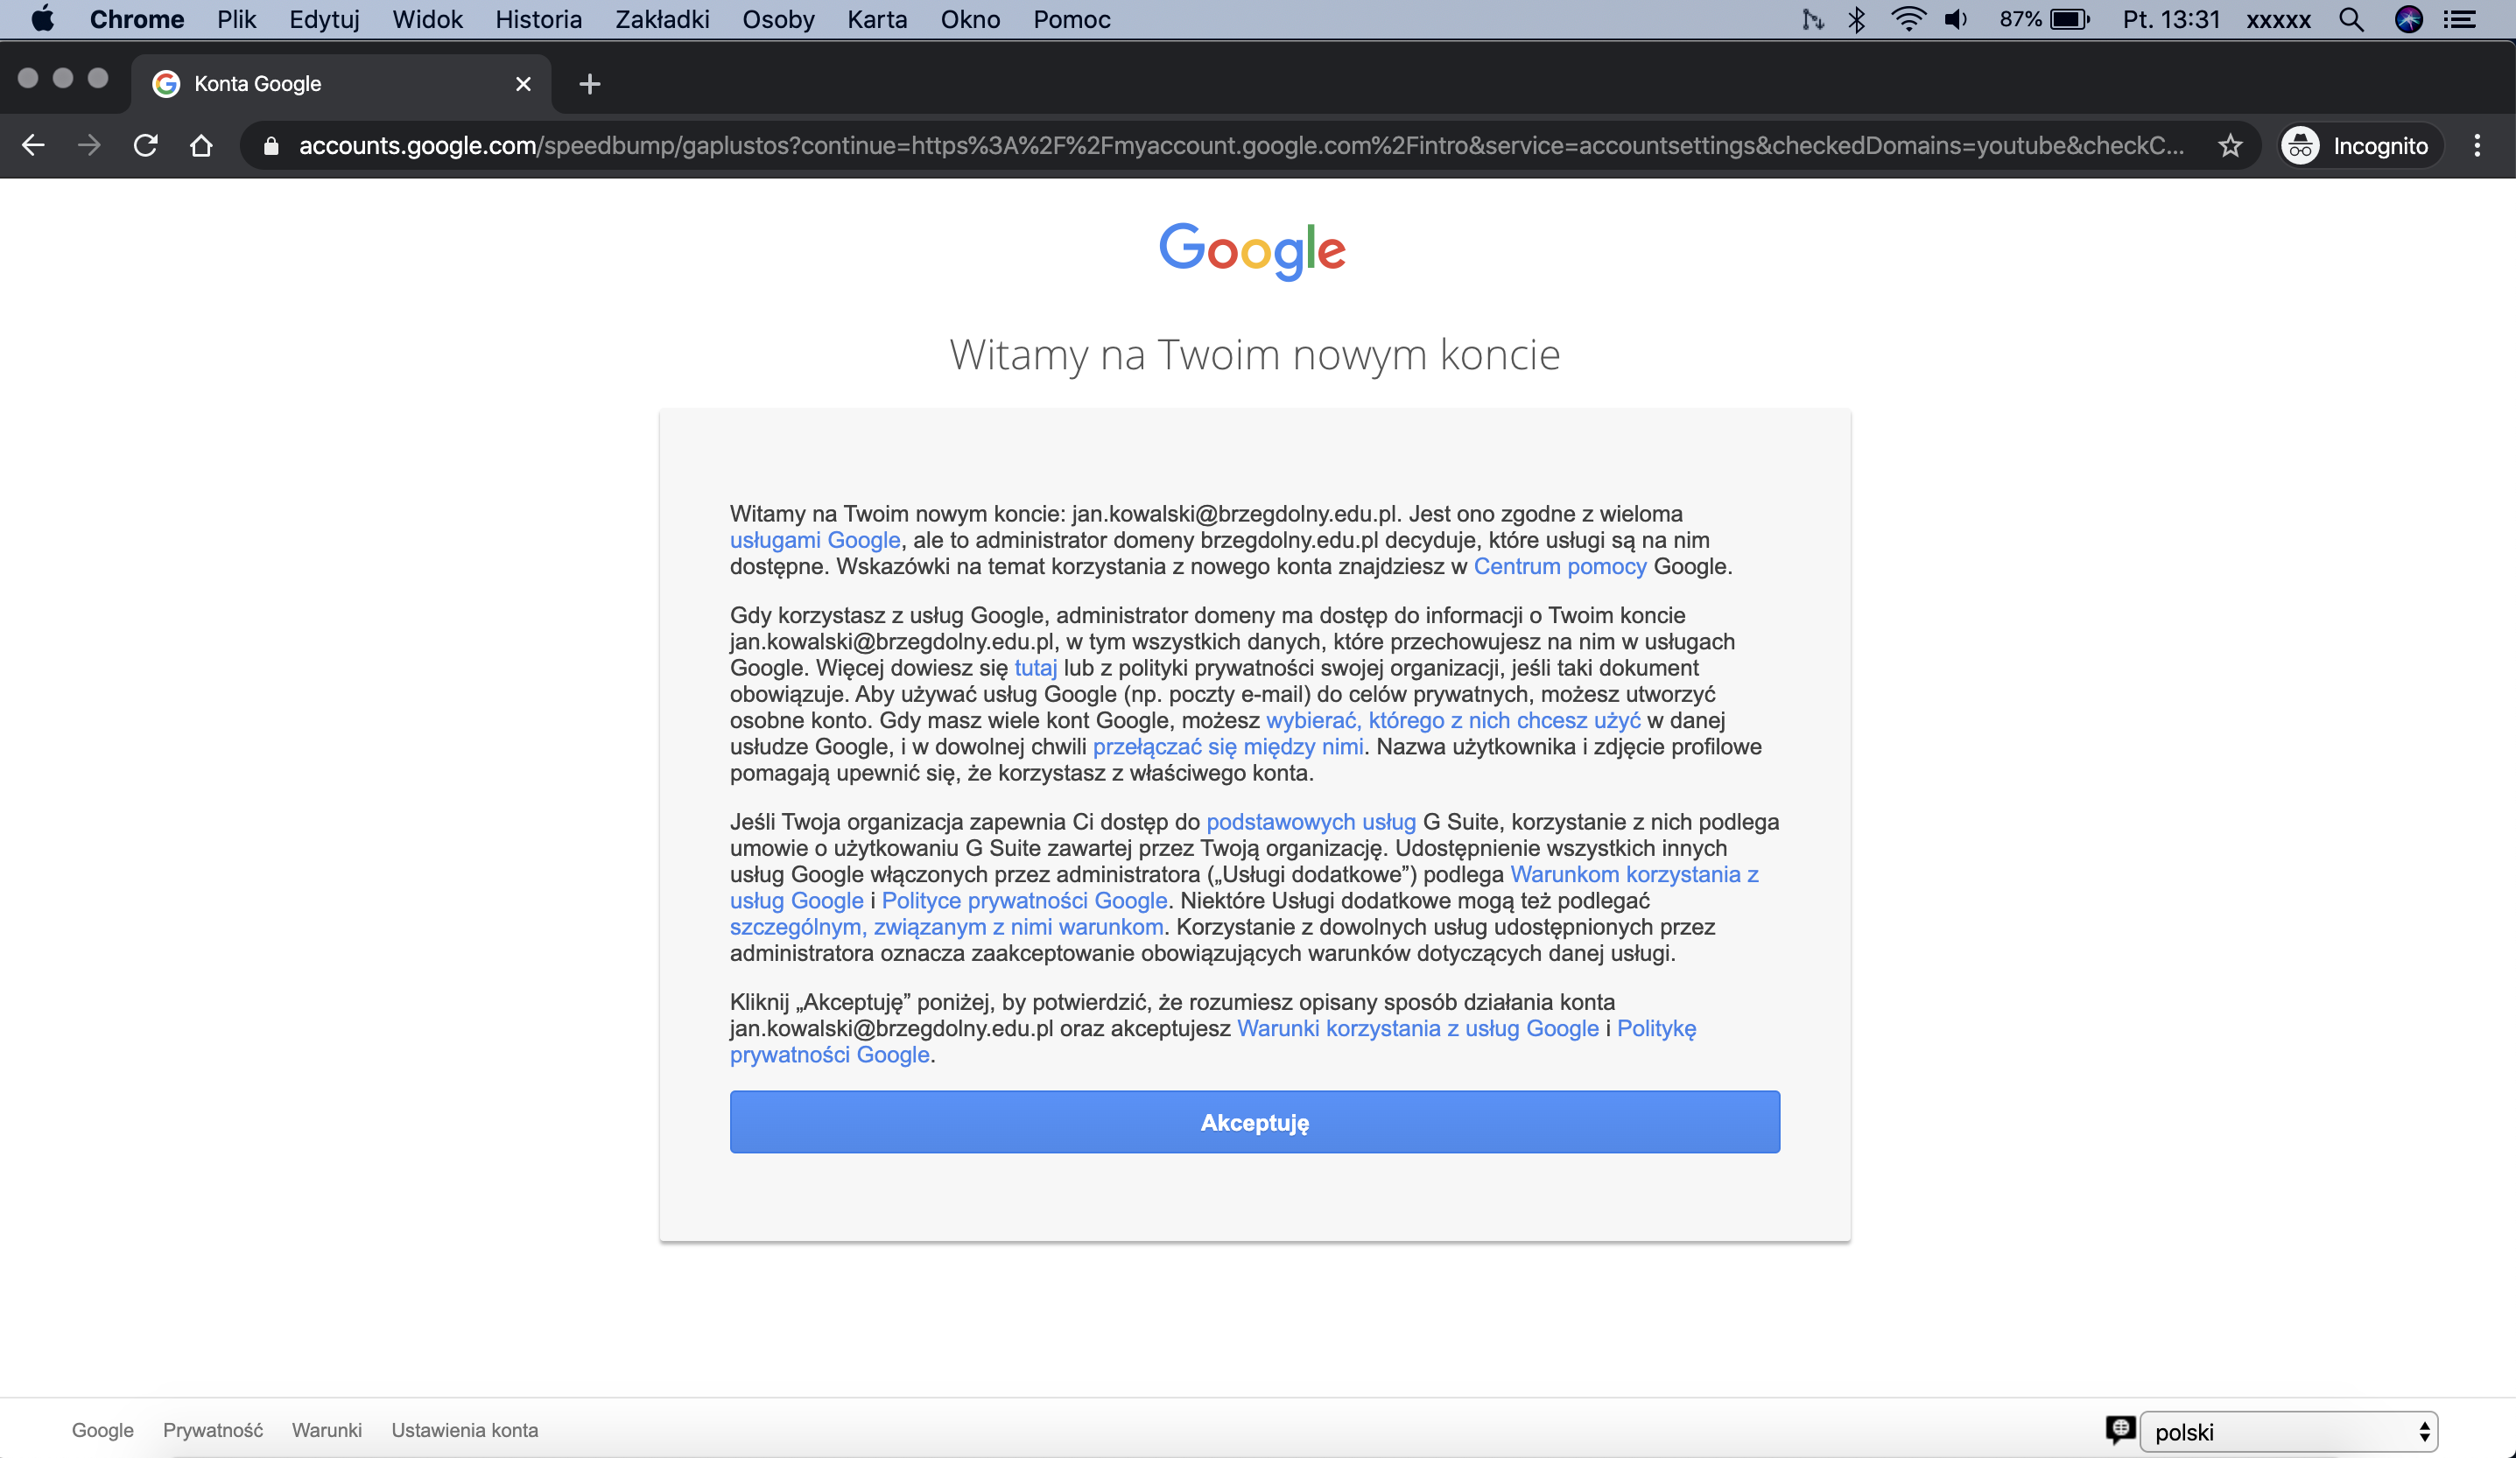Open the Pomoc menu
Screen dimensions: 2516x1458
[x=1072, y=19]
